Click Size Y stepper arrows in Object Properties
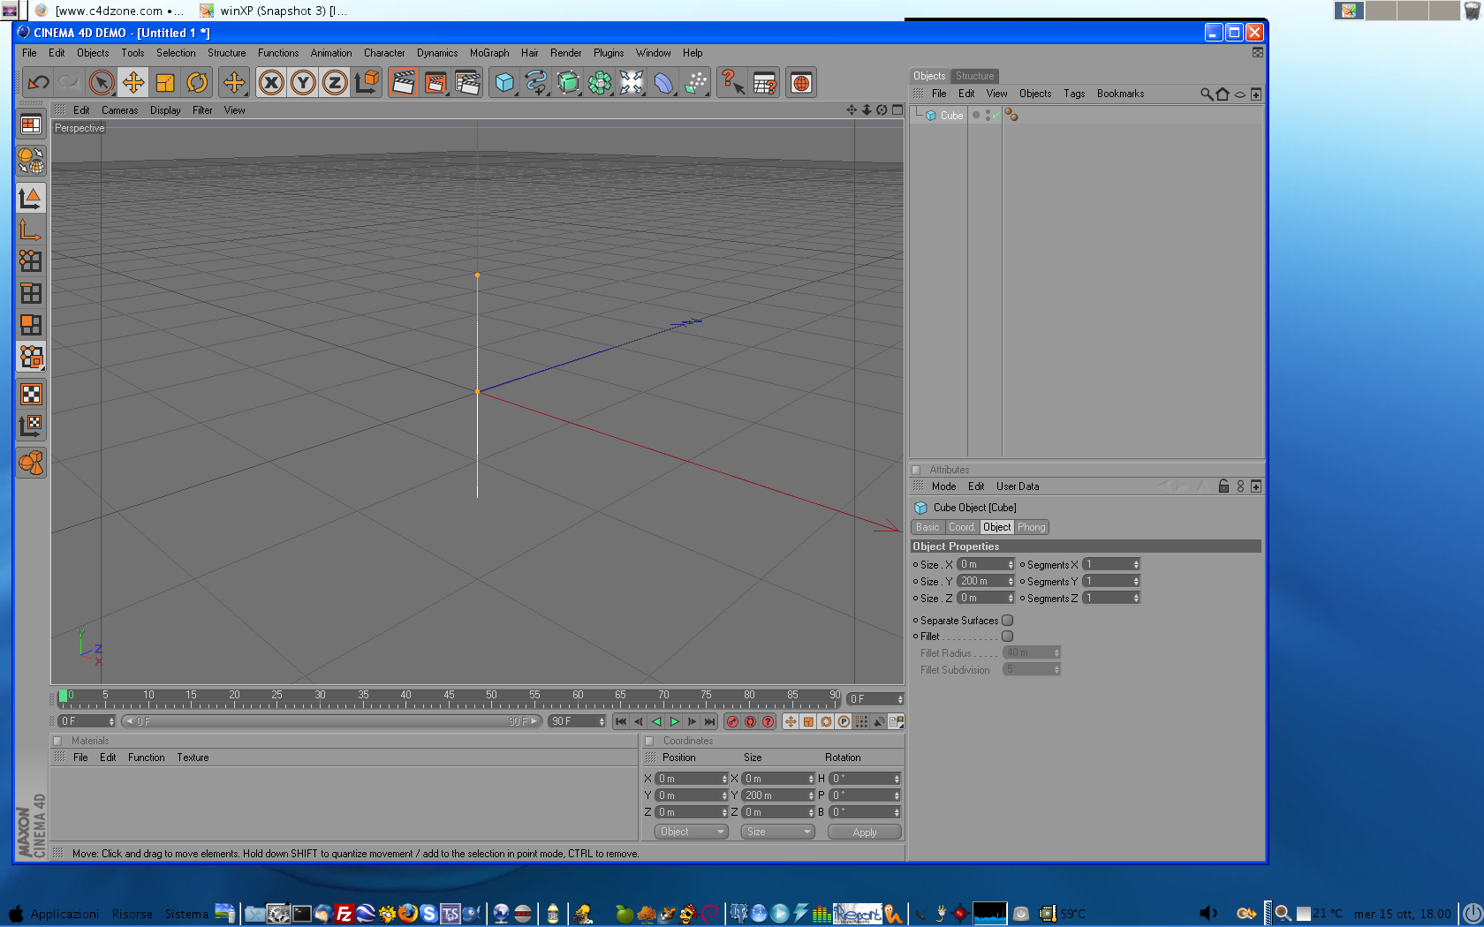The image size is (1484, 927). tap(1011, 581)
